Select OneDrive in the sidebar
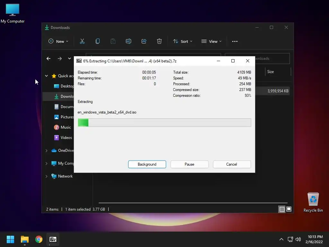 (63, 151)
